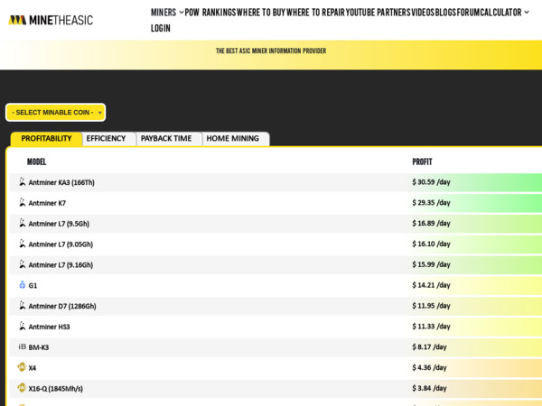Open the Antminer L7 (9.5Gh) link

[59, 224]
